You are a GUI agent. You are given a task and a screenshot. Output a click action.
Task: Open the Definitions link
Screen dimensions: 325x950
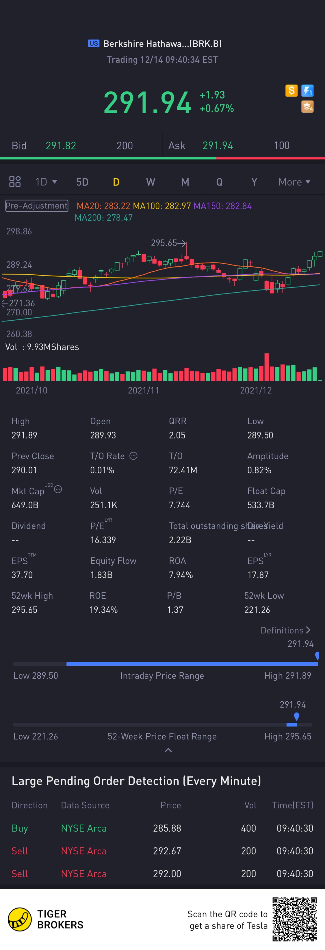point(285,630)
